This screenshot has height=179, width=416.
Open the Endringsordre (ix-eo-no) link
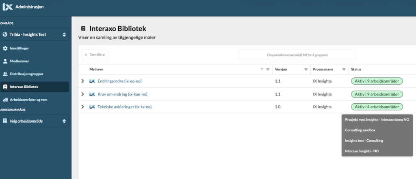coord(119,81)
